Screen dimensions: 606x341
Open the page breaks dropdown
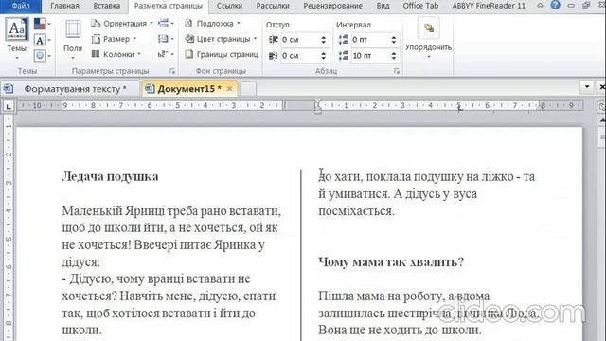click(166, 24)
